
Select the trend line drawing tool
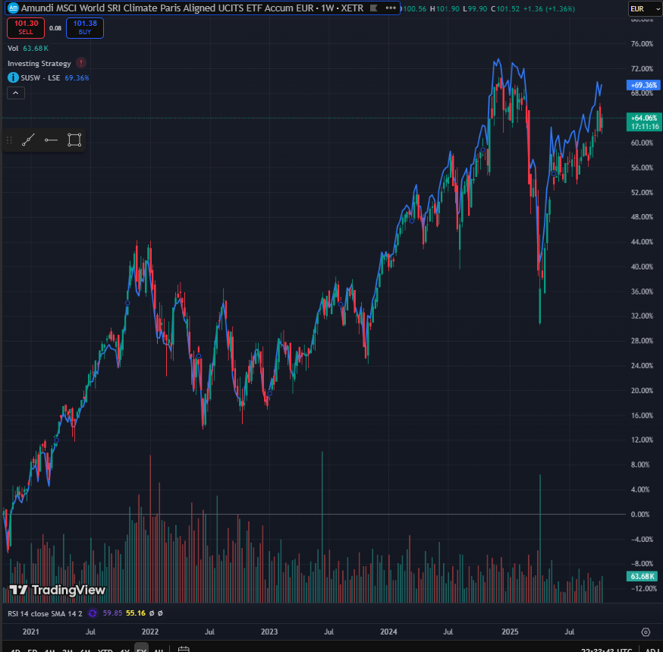coord(29,140)
